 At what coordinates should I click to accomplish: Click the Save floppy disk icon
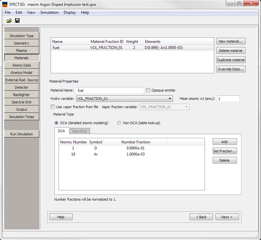(x=17, y=20)
